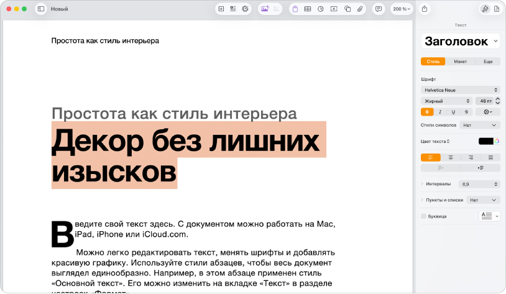Viewport: 506px width, 294px height.
Task: Click the black text color swatch
Action: pyautogui.click(x=486, y=141)
